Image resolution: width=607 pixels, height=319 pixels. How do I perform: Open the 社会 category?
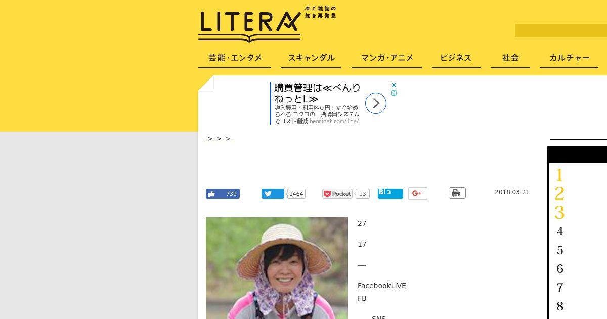[510, 58]
